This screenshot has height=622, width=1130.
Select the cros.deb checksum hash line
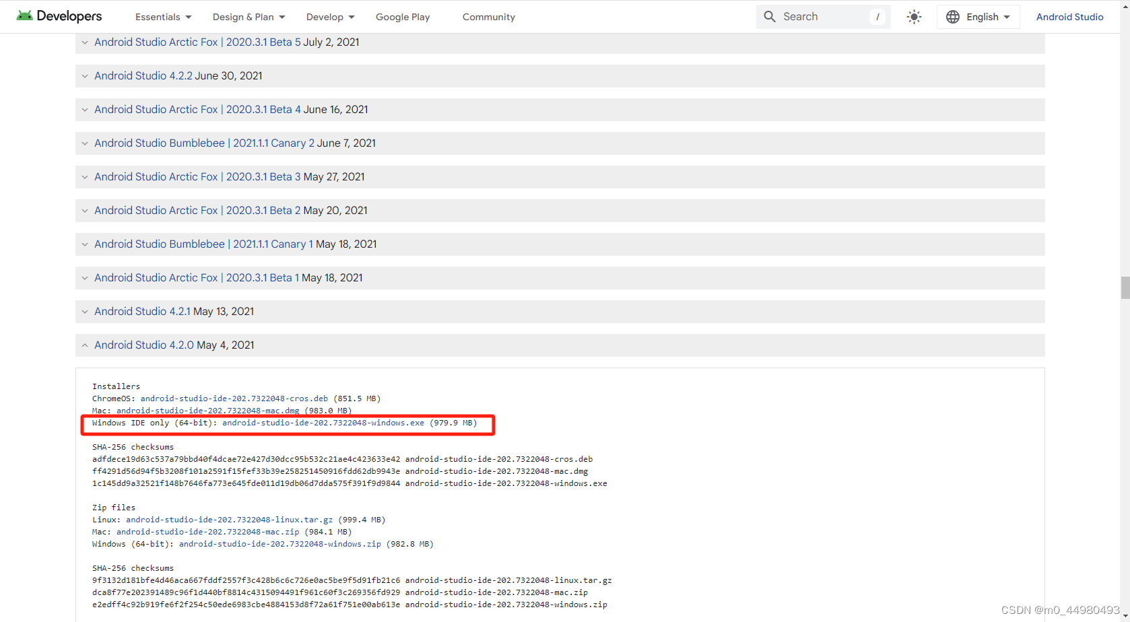(x=343, y=459)
